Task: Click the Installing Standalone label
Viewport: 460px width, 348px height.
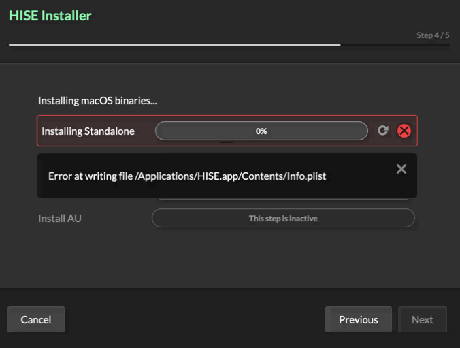Action: (88, 131)
